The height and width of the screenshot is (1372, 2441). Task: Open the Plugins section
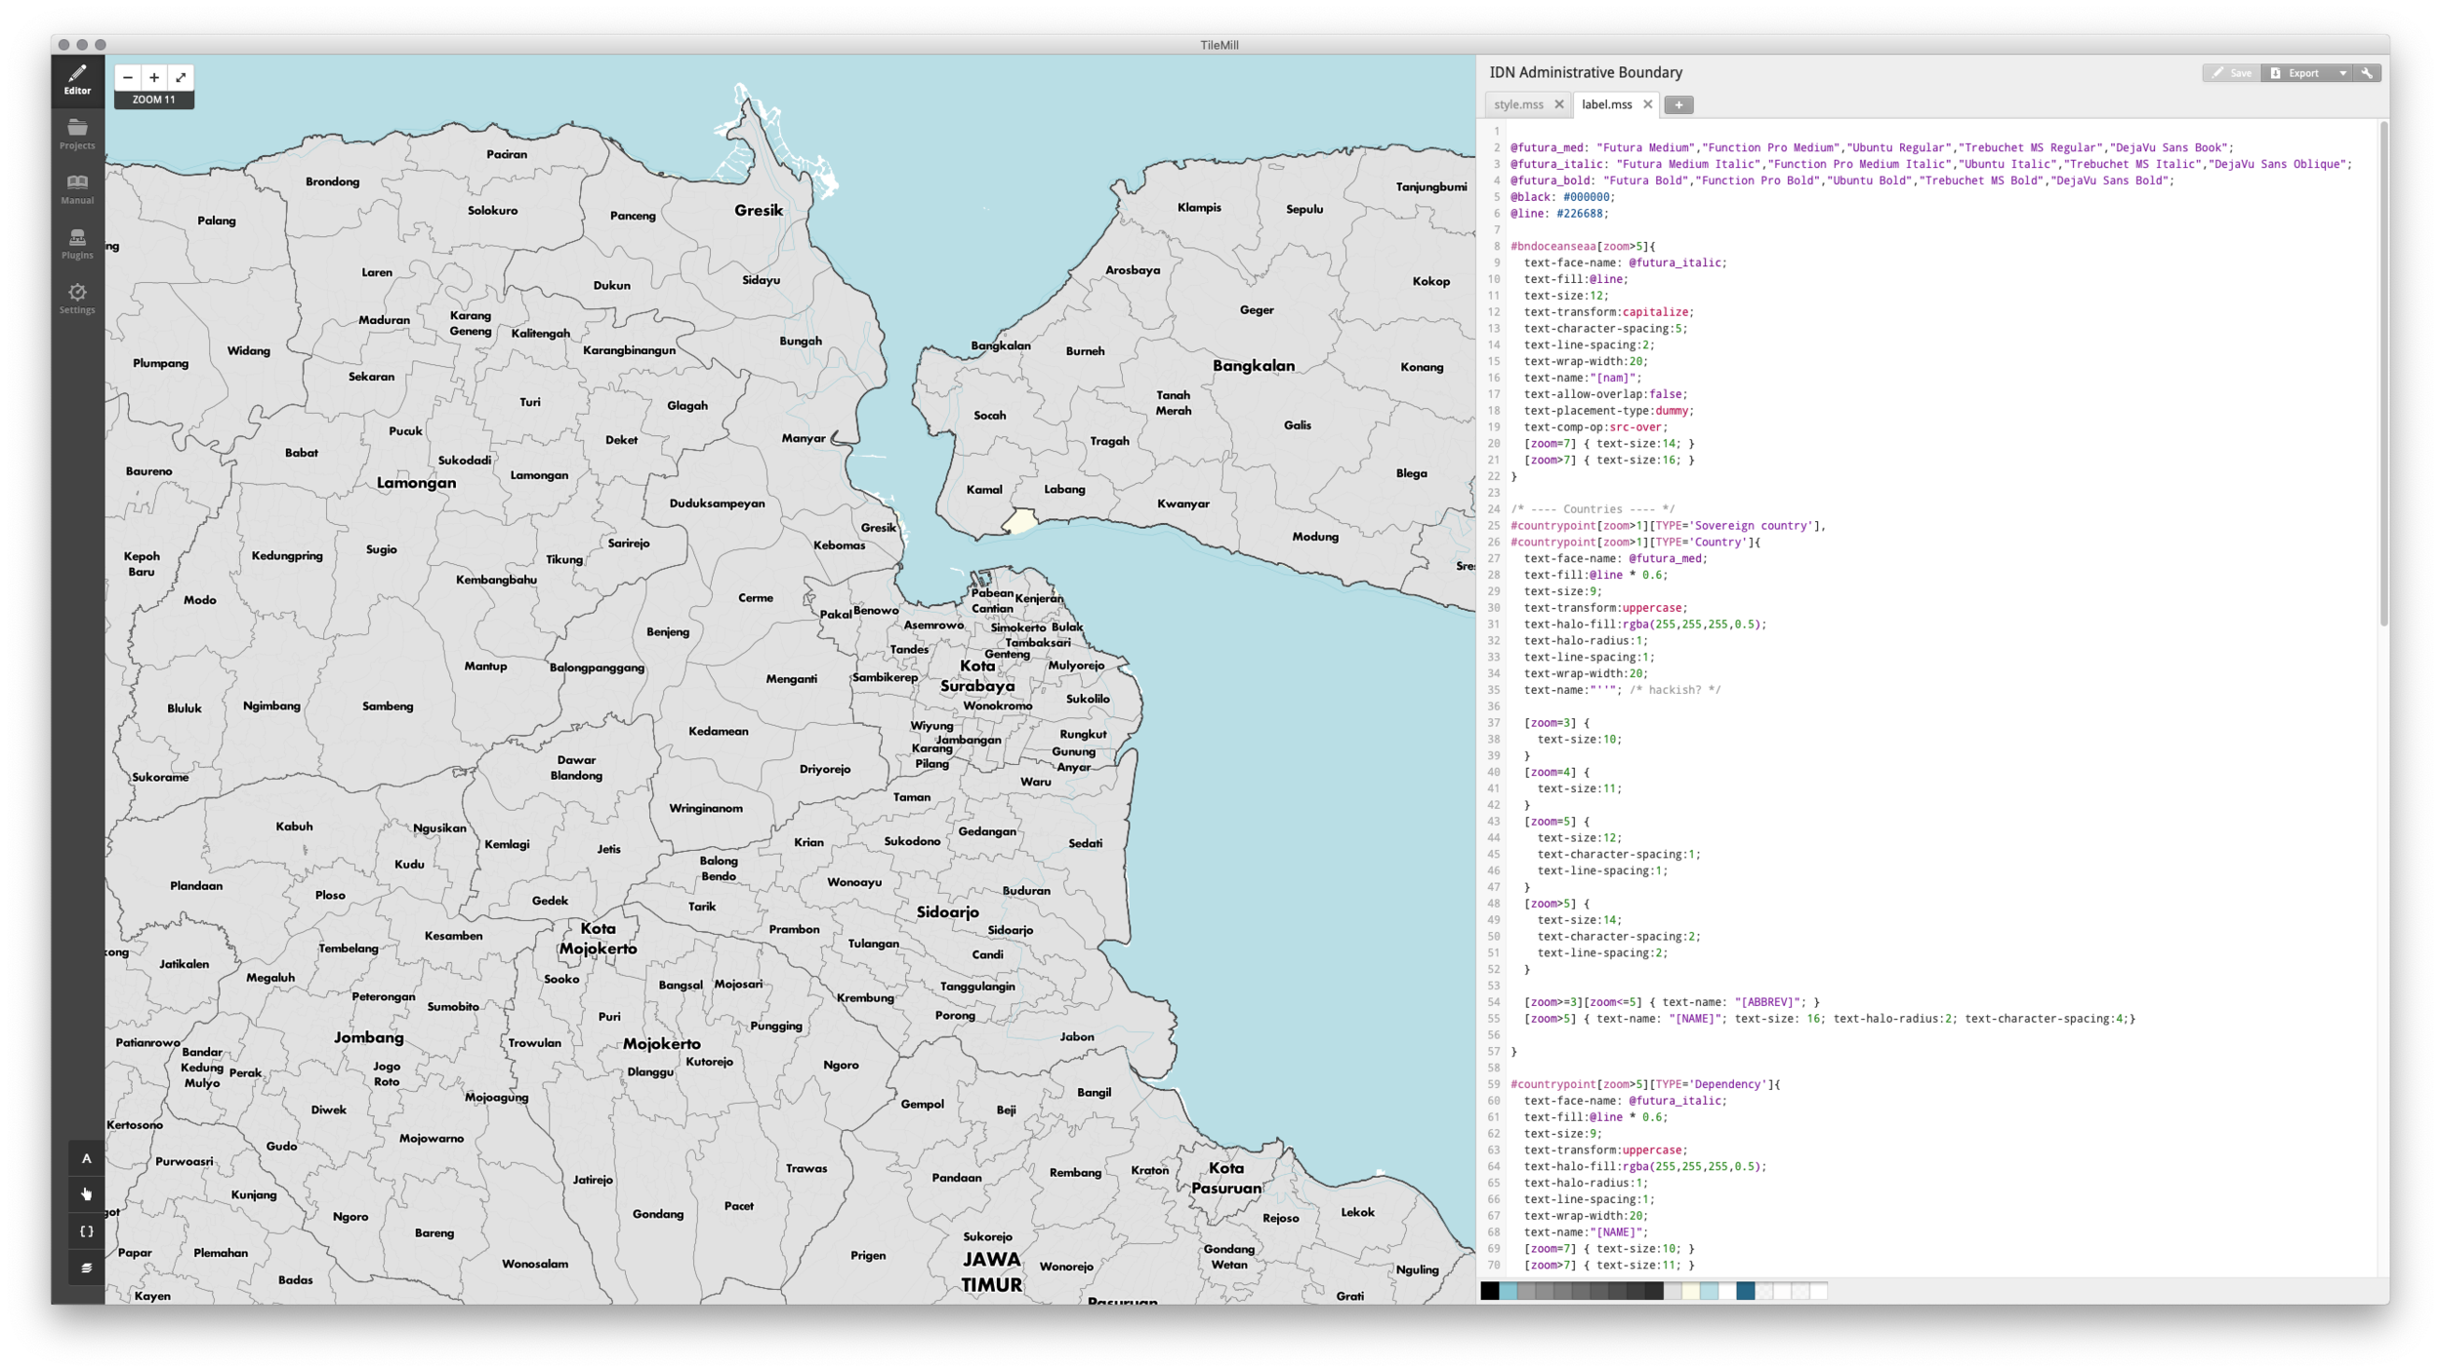(77, 243)
